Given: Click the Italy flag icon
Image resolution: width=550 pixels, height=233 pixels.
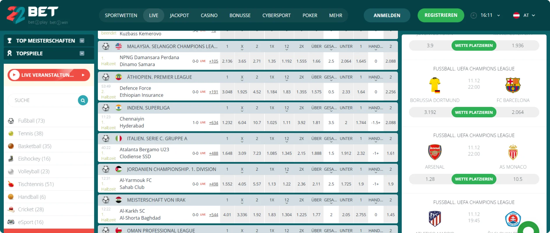Looking at the screenshot, I should (119, 139).
